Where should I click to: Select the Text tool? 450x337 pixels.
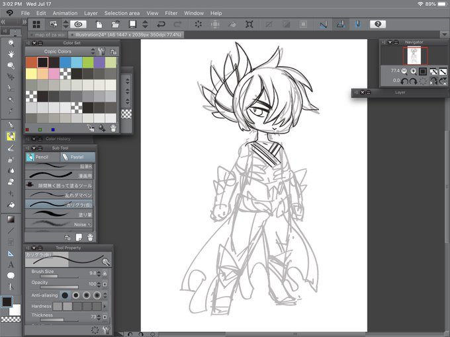(x=11, y=264)
